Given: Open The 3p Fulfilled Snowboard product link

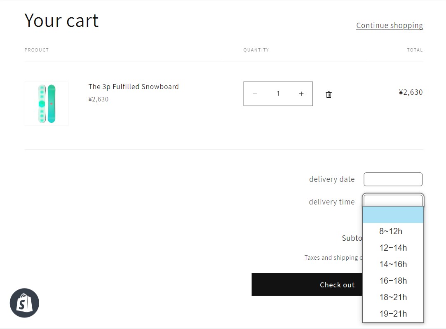Looking at the screenshot, I should 134,87.
